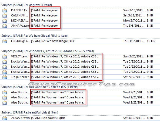Collapse the viagrow subject group header
160x124 pixels.
(x=27, y=5)
